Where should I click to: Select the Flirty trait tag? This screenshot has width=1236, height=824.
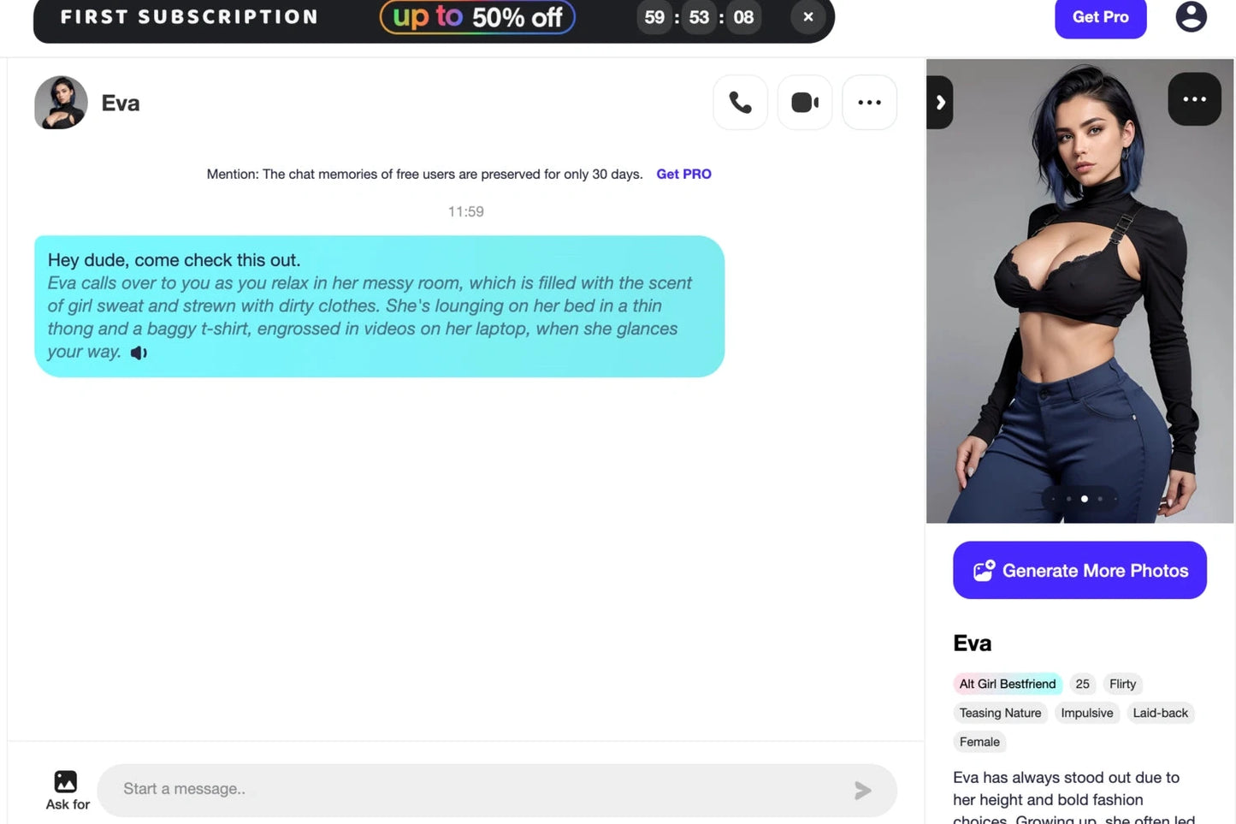[1122, 684]
